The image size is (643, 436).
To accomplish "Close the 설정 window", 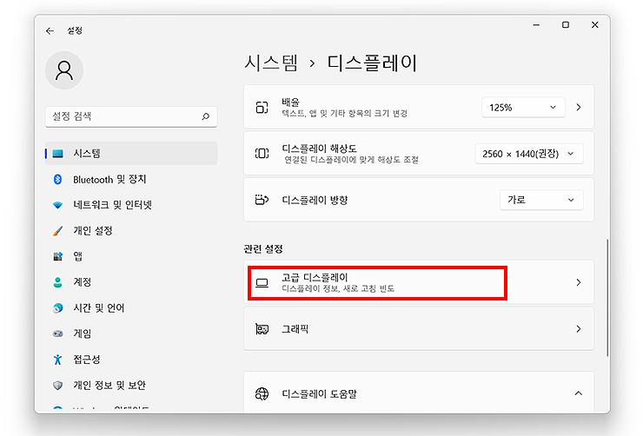I will coord(595,25).
